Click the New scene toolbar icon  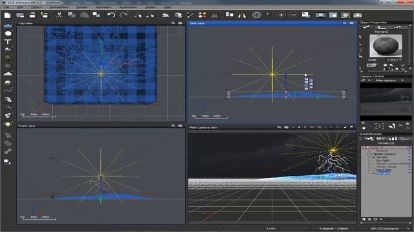7,15
